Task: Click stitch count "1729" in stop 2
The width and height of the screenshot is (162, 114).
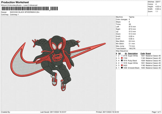Action: pyautogui.click(x=125, y=58)
